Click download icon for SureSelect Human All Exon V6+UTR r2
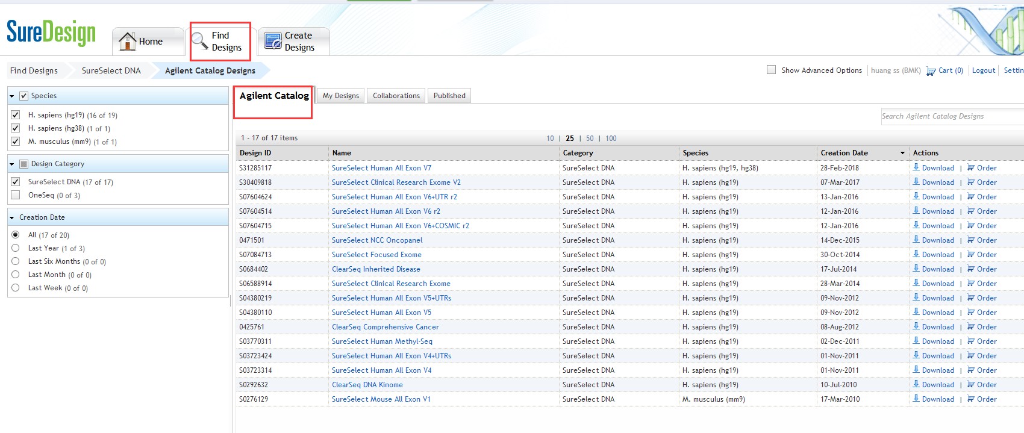 916,196
